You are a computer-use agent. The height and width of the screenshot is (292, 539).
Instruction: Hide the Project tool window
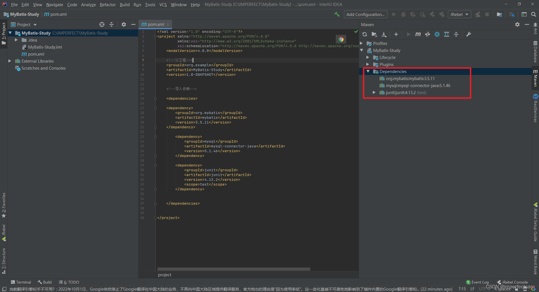(x=133, y=24)
